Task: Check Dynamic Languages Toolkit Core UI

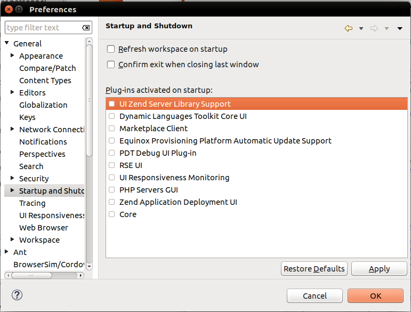Action: tap(112, 116)
